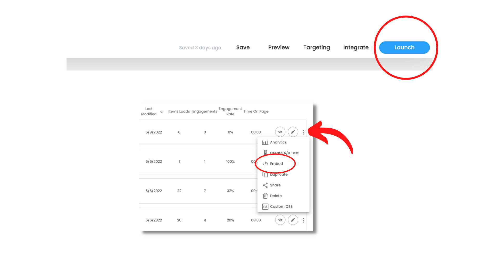Select Analytics from the context menu
The image size is (499, 280).
(283, 142)
